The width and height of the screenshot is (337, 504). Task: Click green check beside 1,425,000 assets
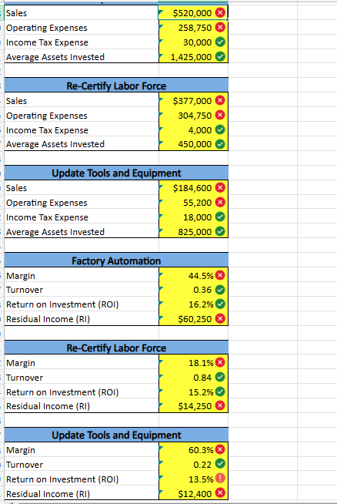[220, 56]
